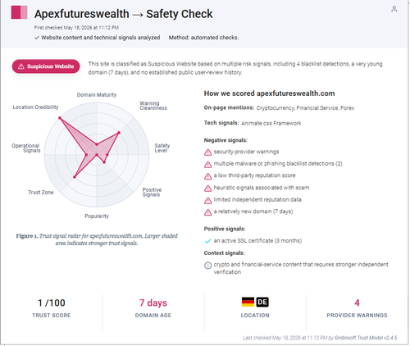Click the '4' provider warnings value

click(x=357, y=303)
